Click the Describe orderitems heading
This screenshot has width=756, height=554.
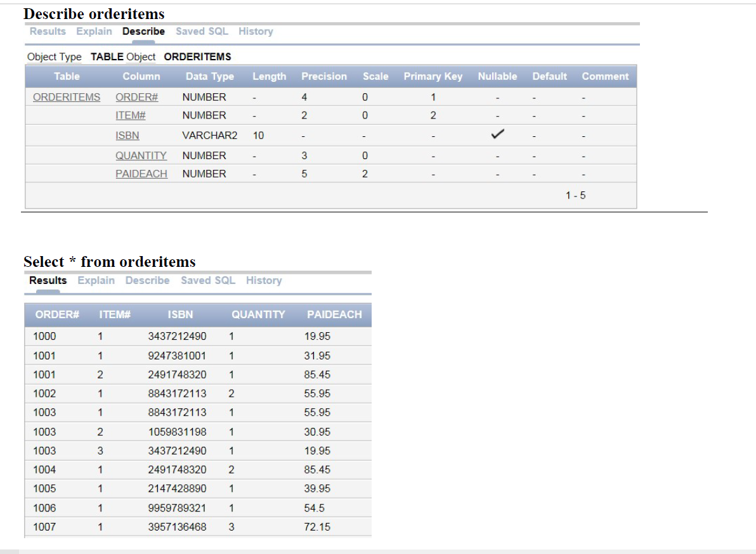tap(94, 14)
